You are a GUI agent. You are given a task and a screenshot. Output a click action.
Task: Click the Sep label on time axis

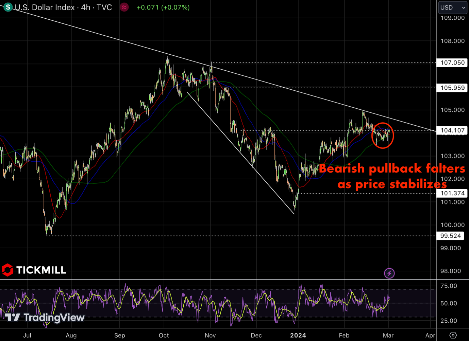coord(120,335)
